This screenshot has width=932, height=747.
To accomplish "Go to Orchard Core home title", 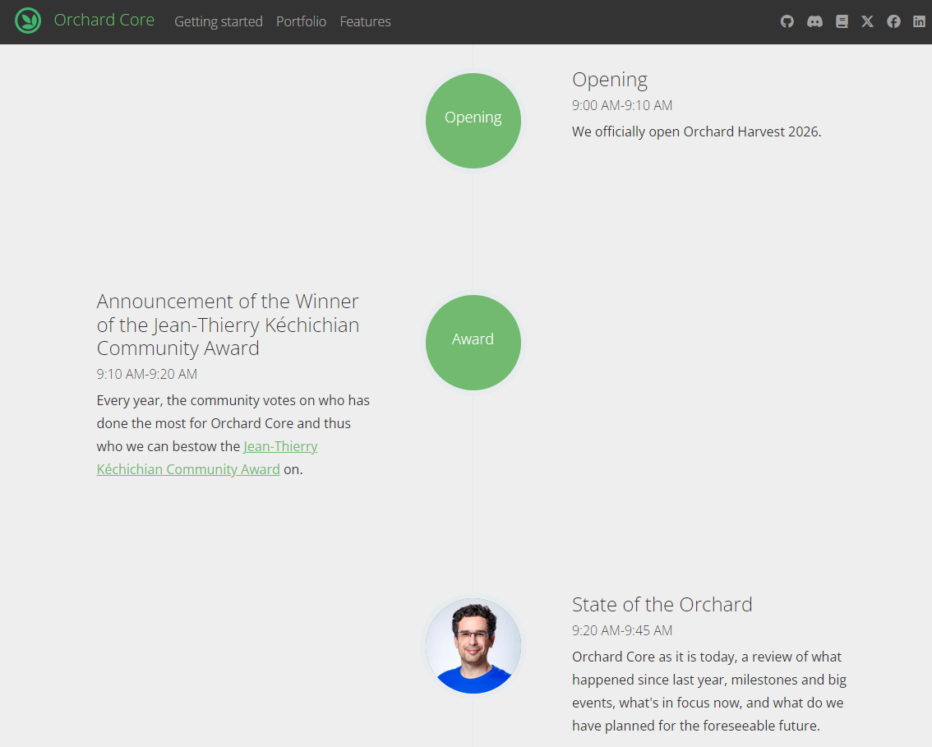I will pyautogui.click(x=104, y=21).
